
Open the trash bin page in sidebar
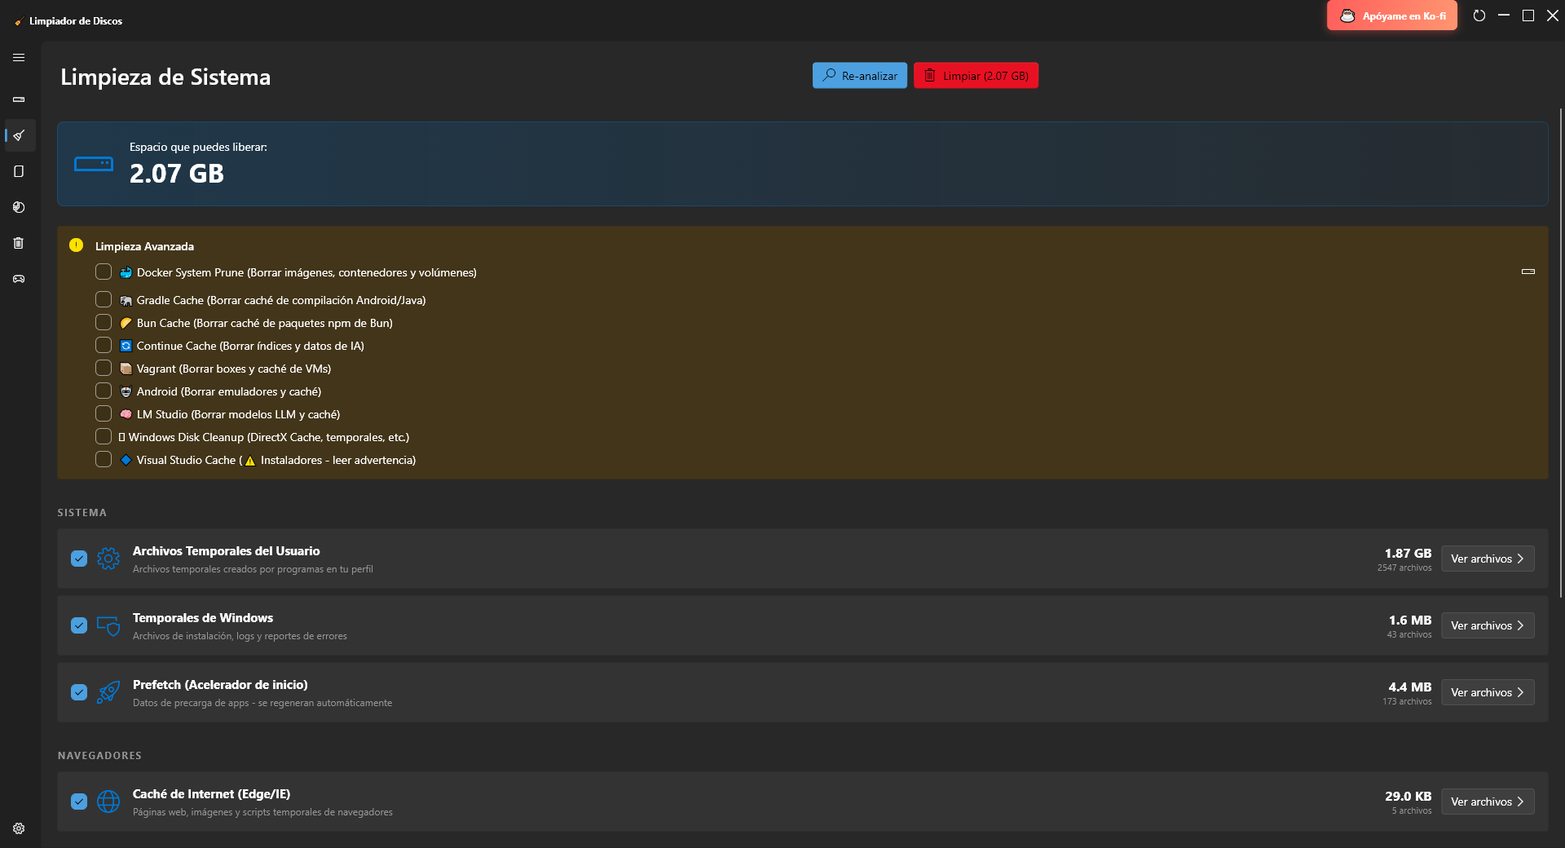click(x=19, y=243)
